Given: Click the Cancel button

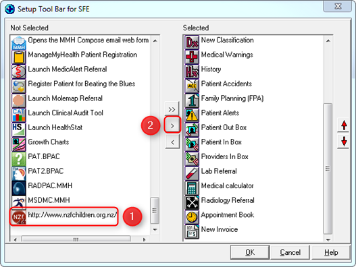Looking at the screenshot, I should (x=290, y=252).
